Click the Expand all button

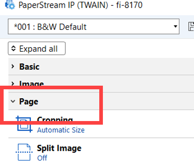(37, 49)
